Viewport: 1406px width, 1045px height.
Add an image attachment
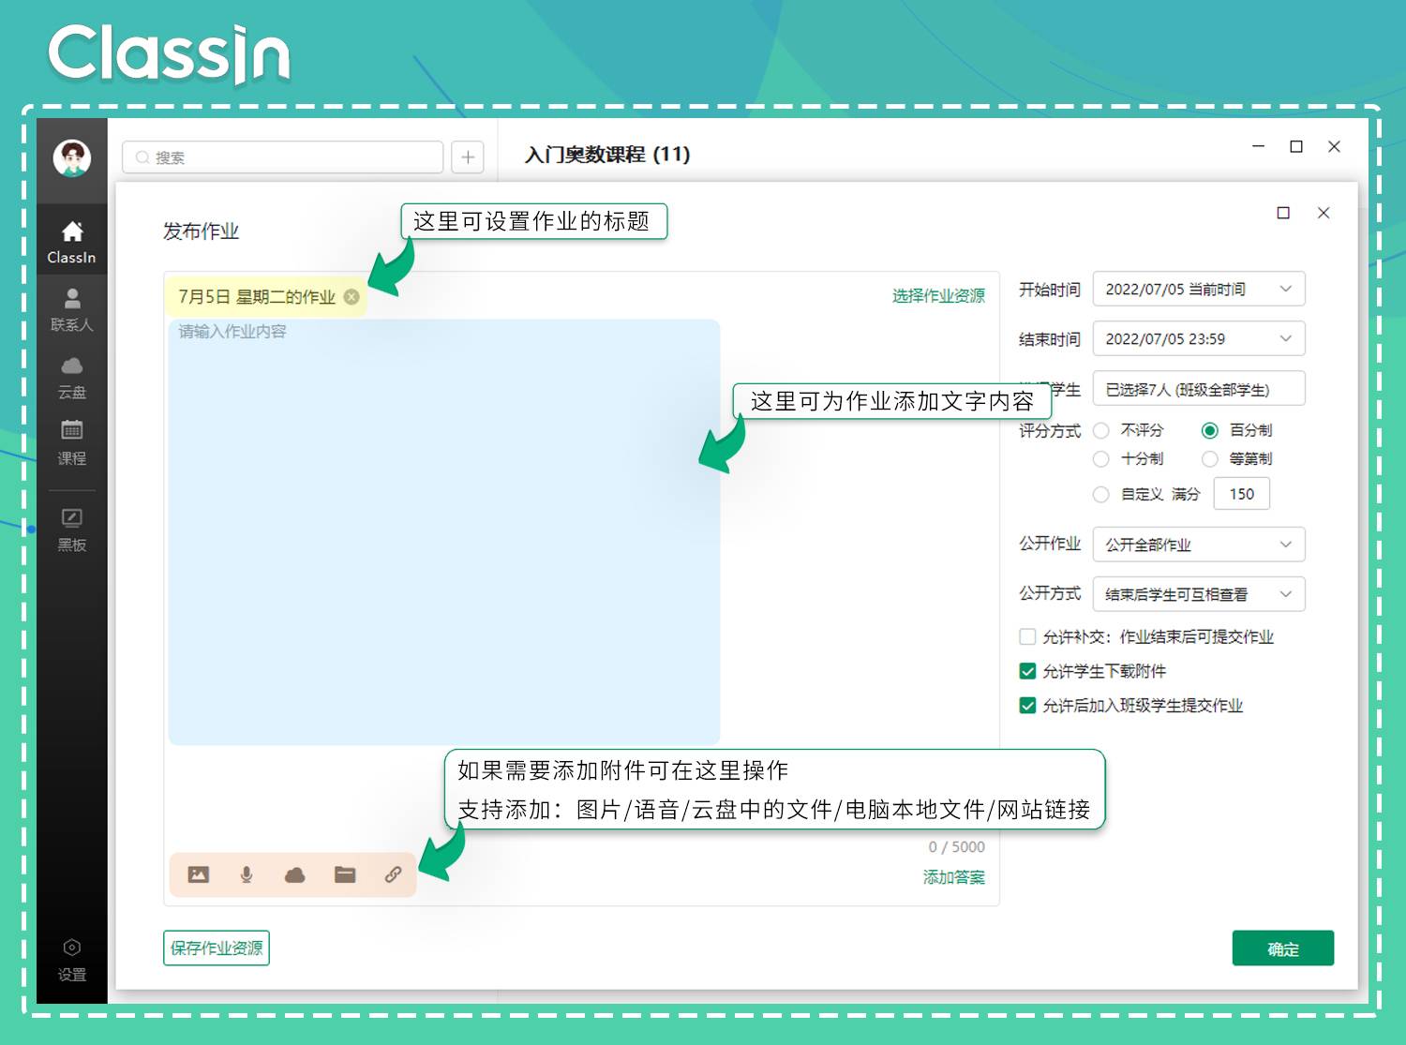click(x=199, y=874)
